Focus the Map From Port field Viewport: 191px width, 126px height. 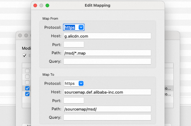tap(73, 44)
